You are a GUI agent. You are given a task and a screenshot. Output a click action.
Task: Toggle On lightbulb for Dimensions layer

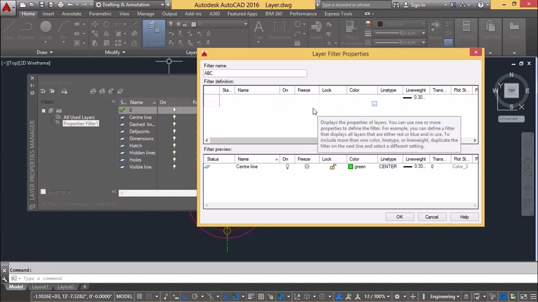click(x=174, y=139)
